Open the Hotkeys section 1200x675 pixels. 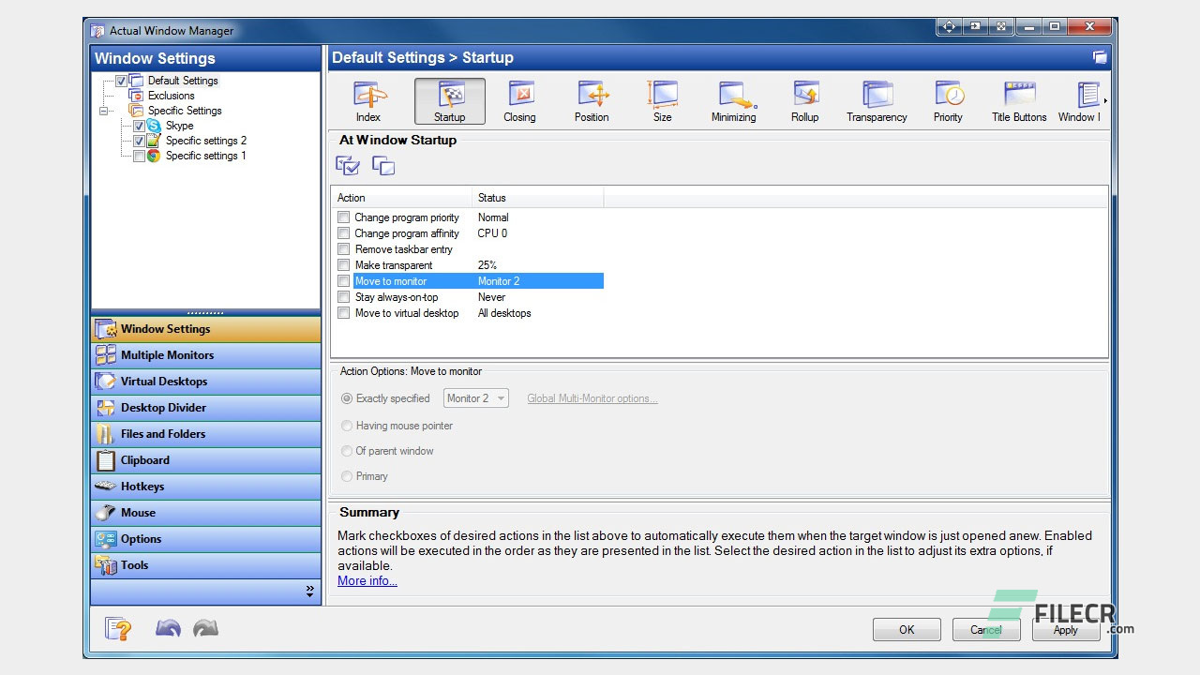click(x=205, y=487)
